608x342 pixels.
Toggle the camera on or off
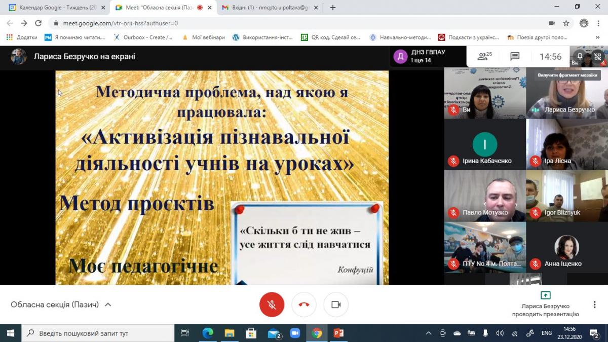[336, 305]
